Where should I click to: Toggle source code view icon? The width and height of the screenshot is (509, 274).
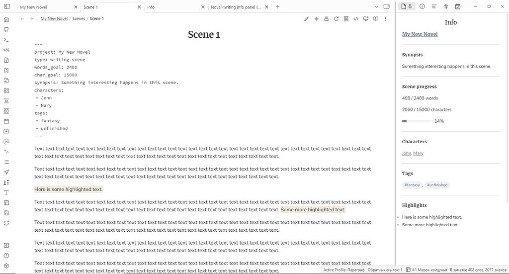pyautogui.click(x=356, y=19)
